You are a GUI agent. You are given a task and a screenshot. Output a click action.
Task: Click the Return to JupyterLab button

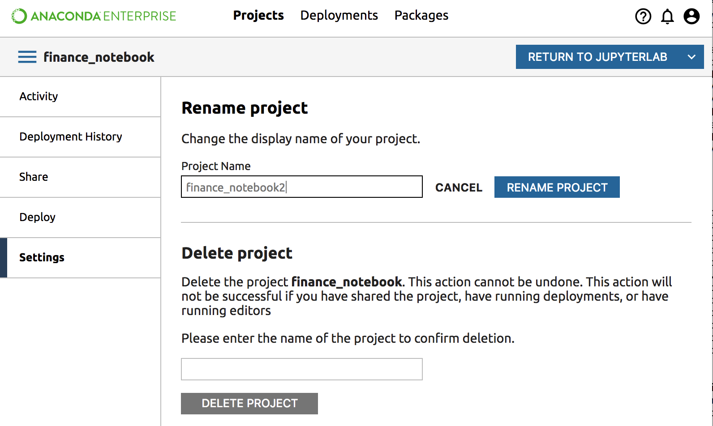pos(597,57)
